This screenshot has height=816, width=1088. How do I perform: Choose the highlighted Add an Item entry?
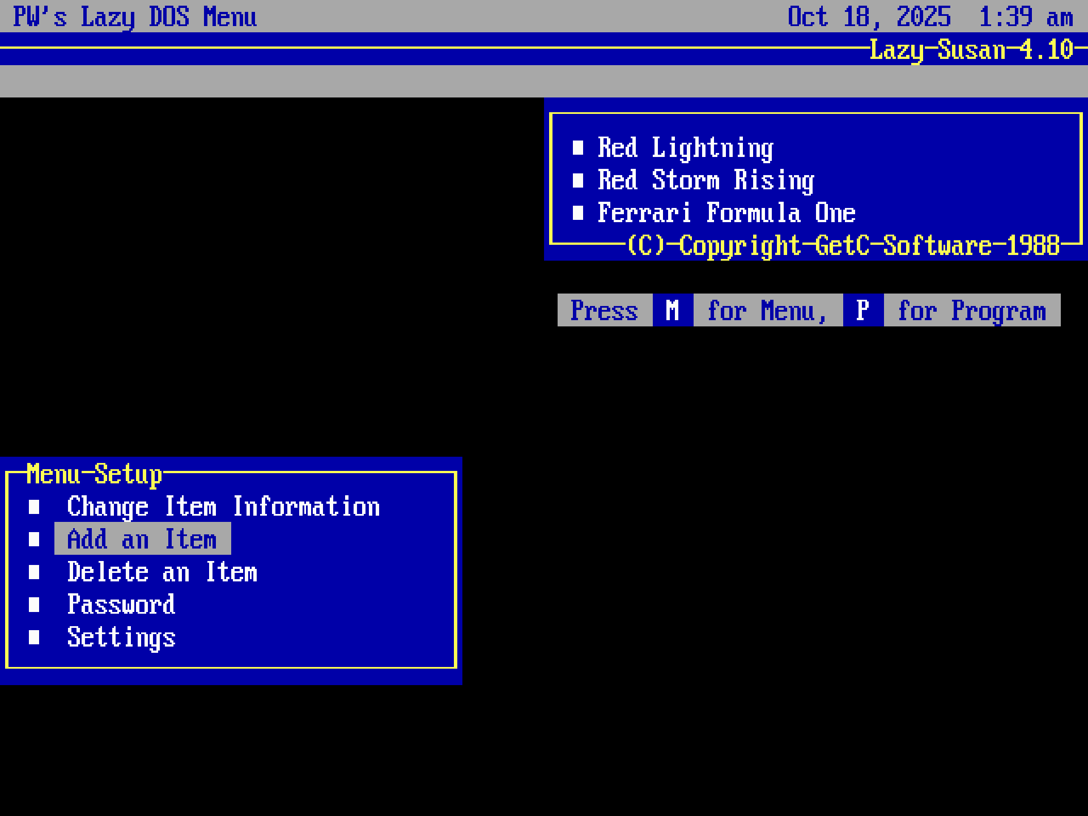pyautogui.click(x=142, y=539)
